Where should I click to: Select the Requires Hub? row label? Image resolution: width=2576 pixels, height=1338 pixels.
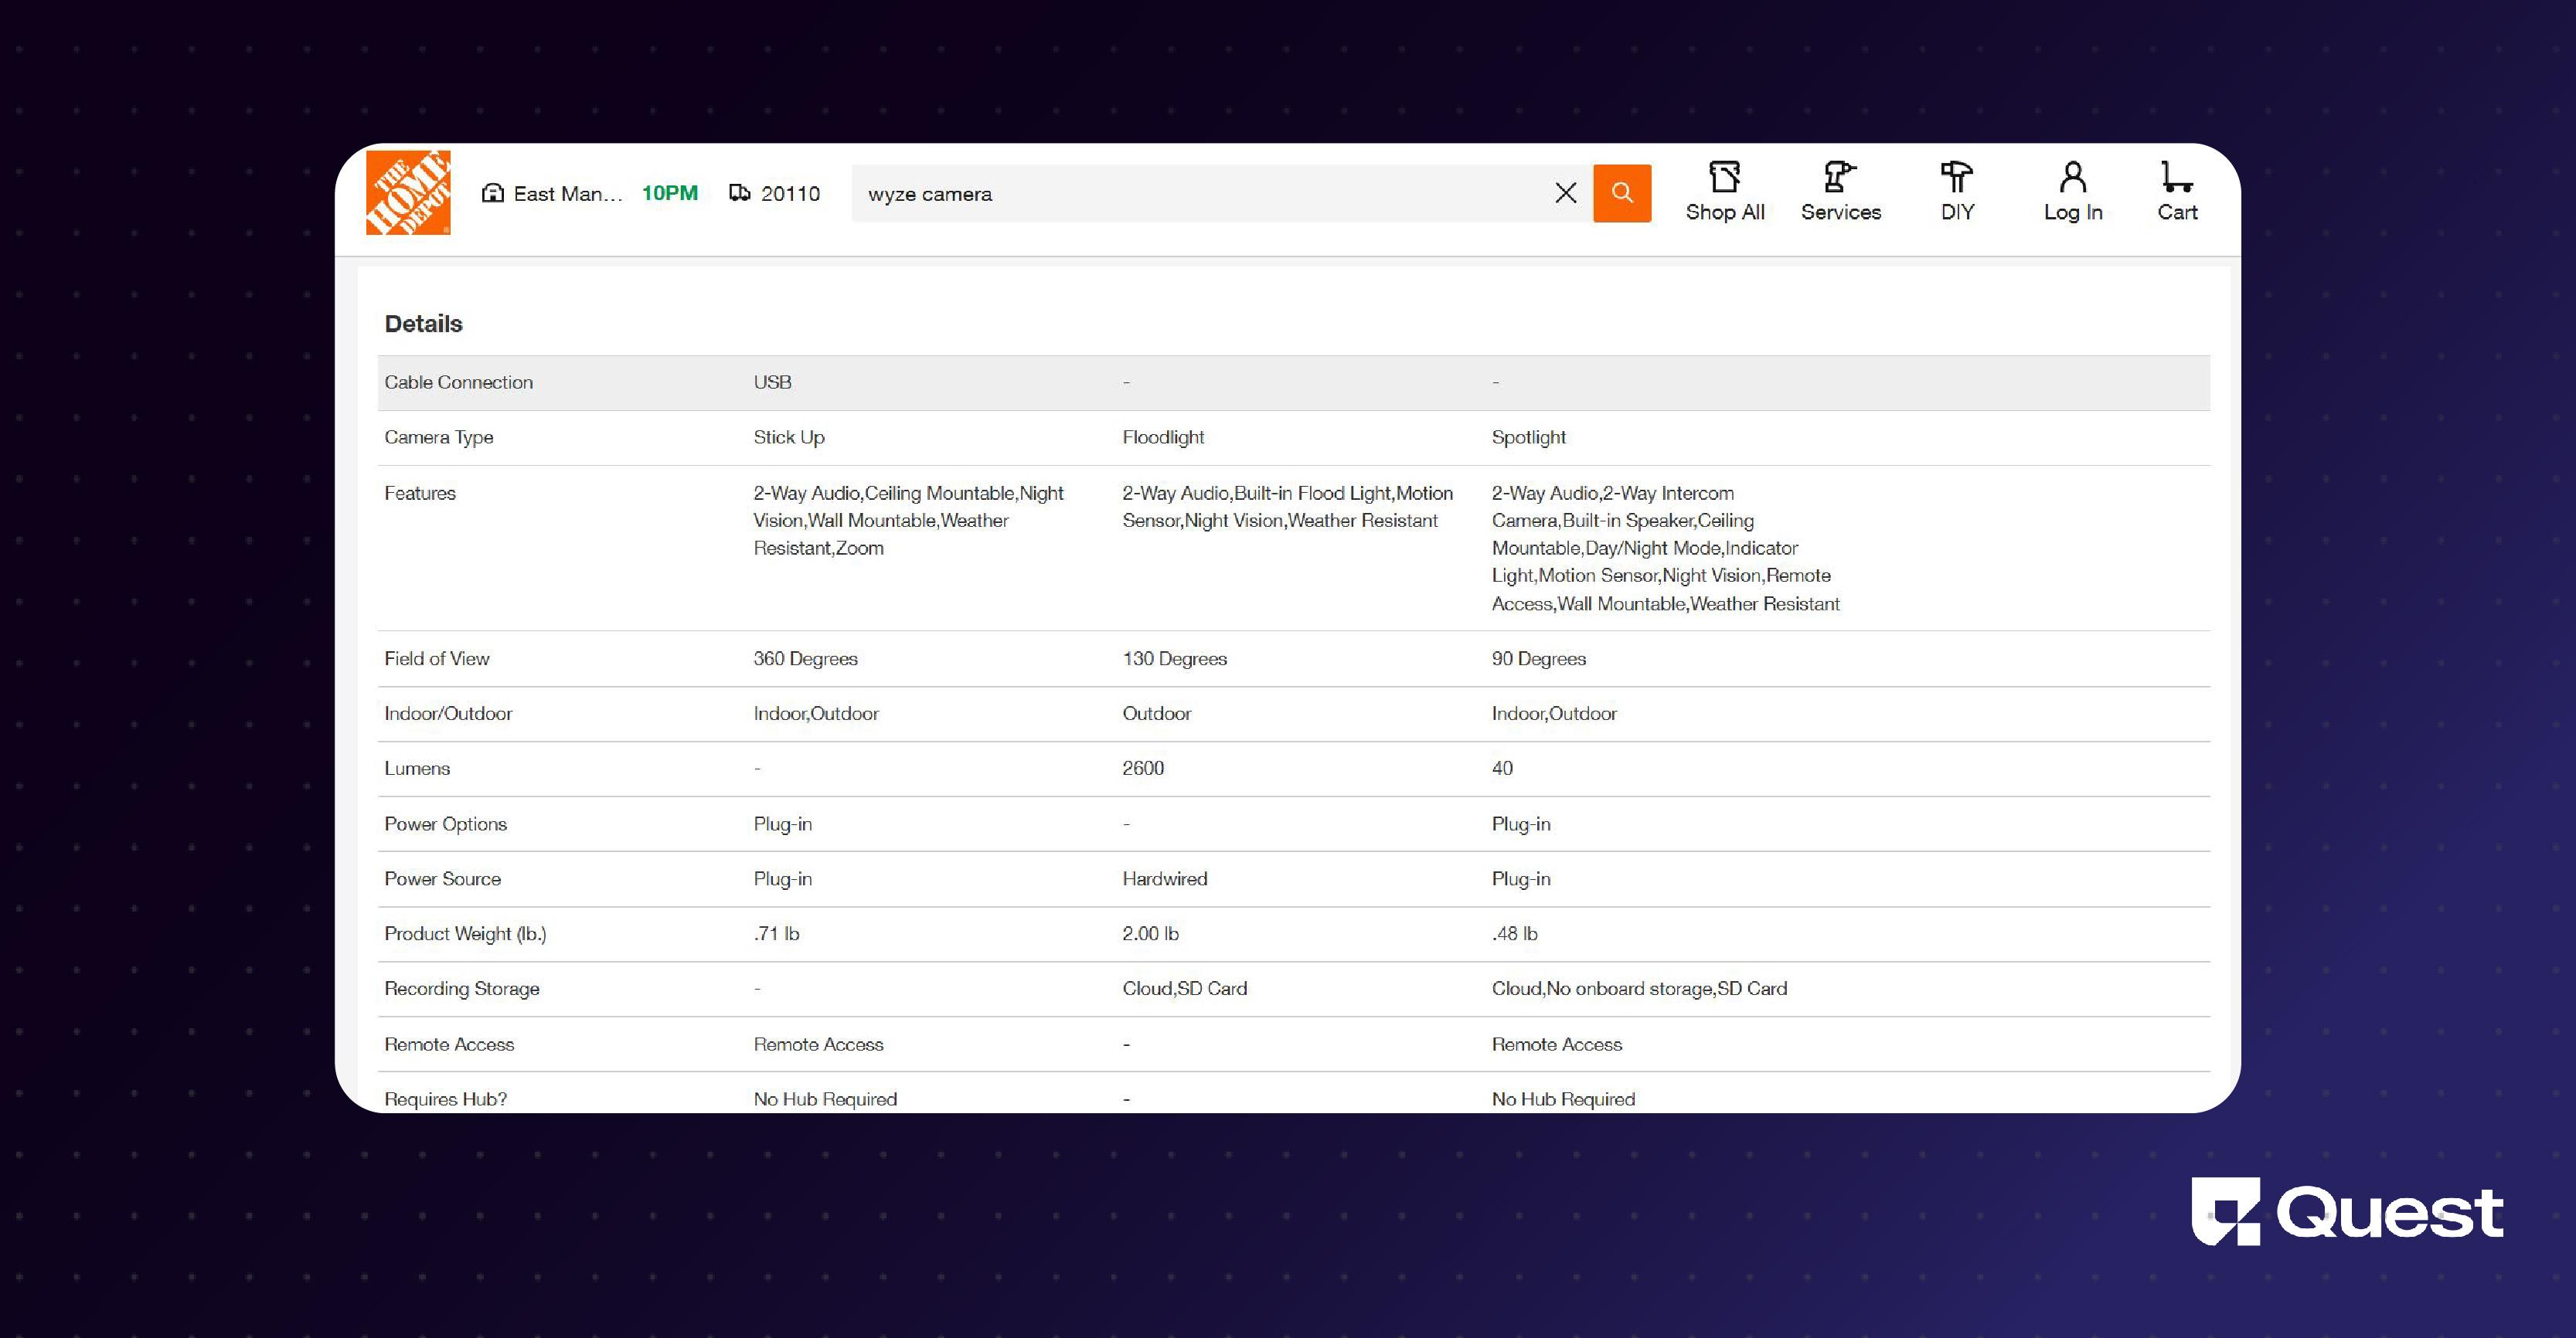pos(445,1099)
